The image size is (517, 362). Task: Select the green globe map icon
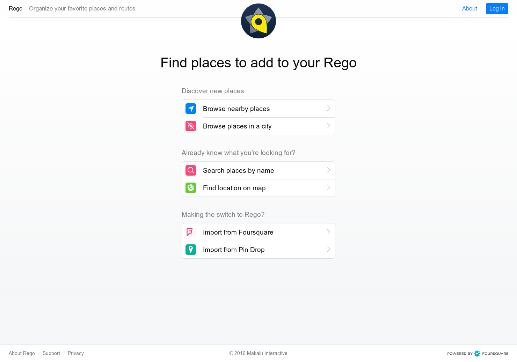[191, 188]
